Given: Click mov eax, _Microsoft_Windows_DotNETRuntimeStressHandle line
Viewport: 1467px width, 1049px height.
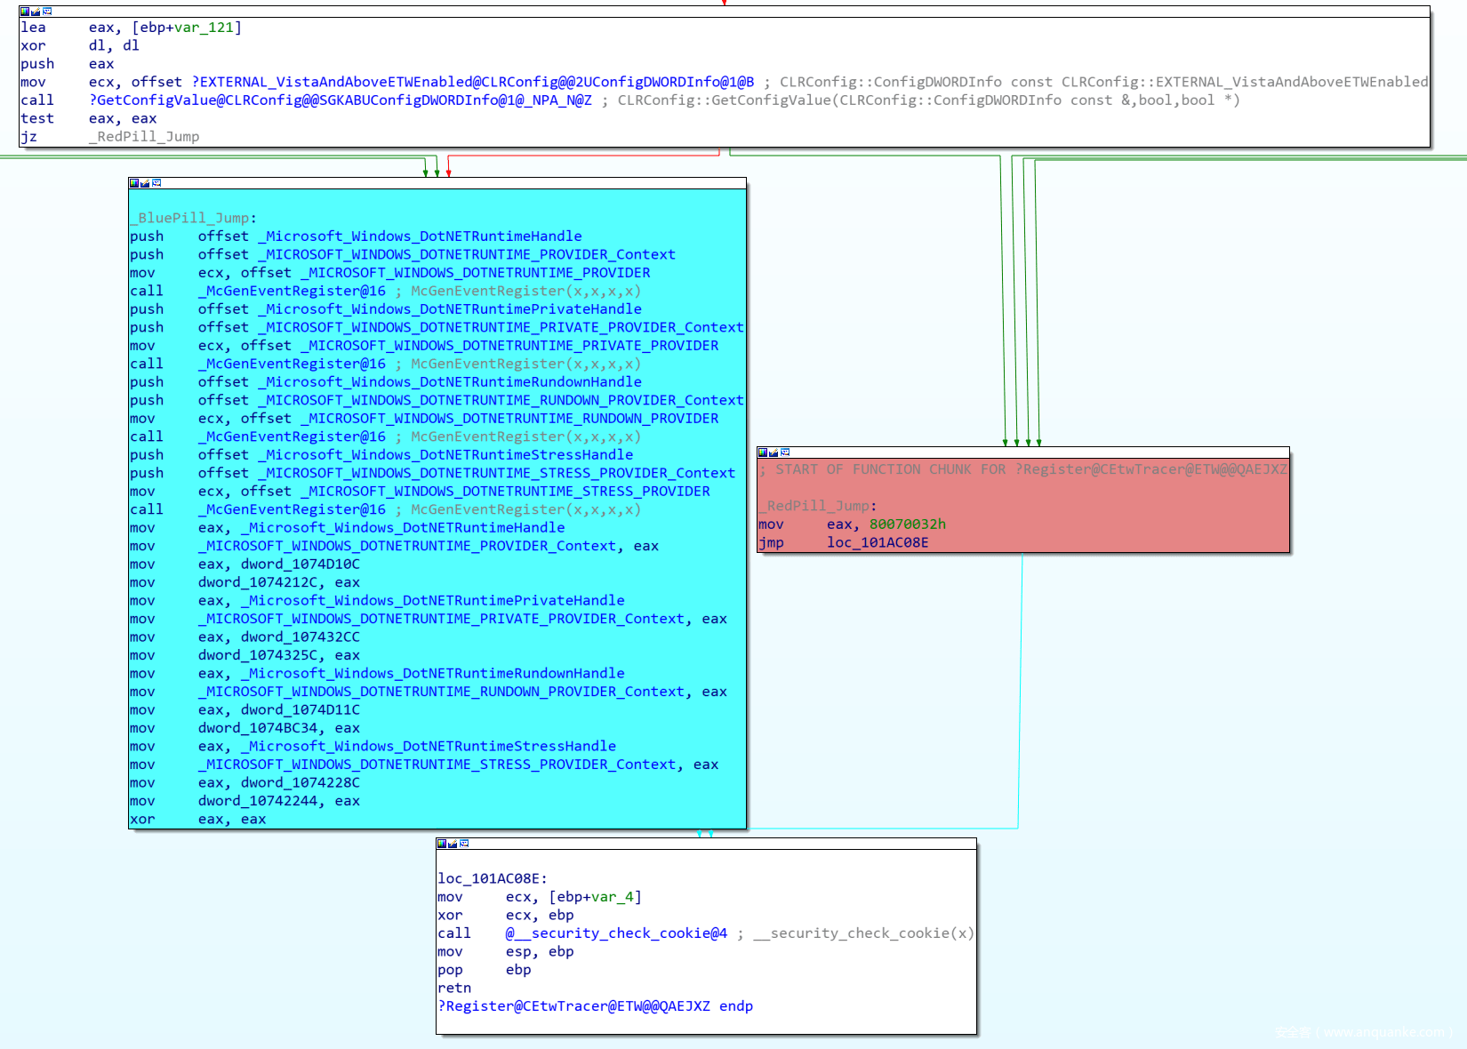Looking at the screenshot, I should coord(373,747).
